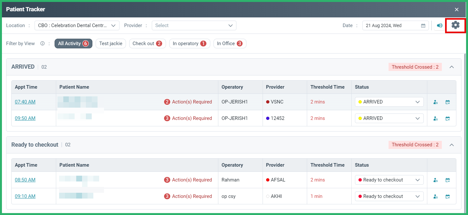Open the appointment calendar icon on the 09:10 AM row

pos(448,196)
